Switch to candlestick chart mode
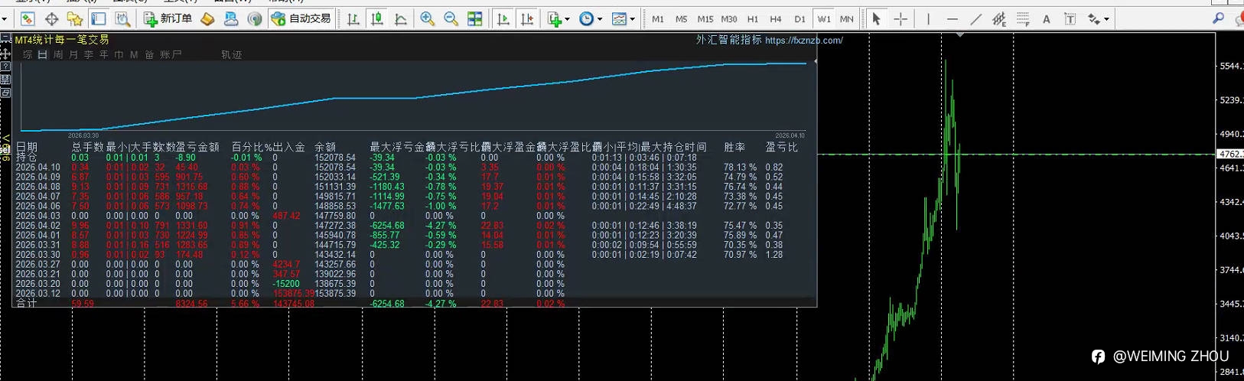The height and width of the screenshot is (381, 1244). coord(377,19)
